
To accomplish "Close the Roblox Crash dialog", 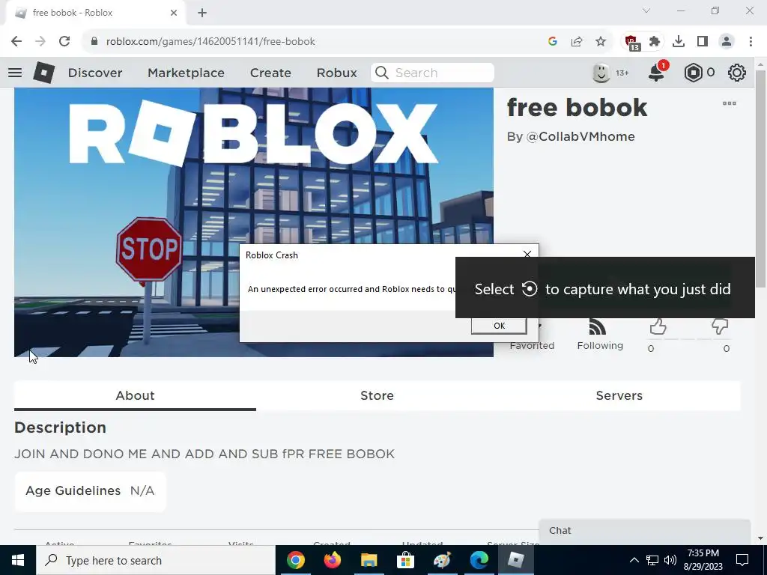I will [x=527, y=255].
